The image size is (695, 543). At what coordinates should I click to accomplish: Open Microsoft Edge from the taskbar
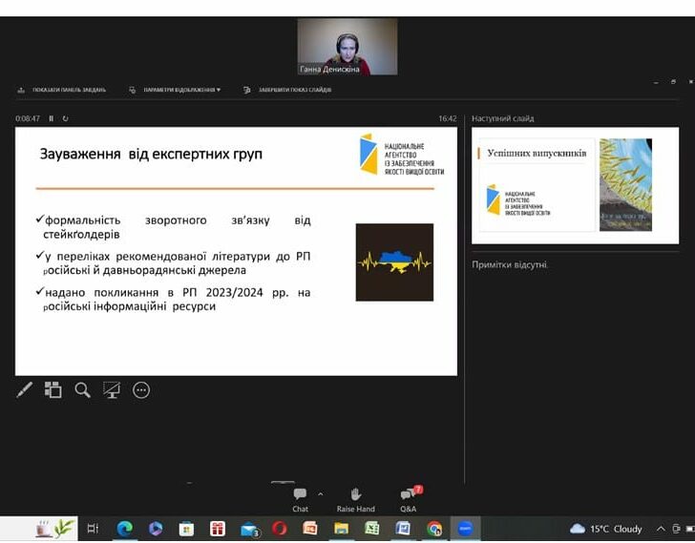point(124,529)
